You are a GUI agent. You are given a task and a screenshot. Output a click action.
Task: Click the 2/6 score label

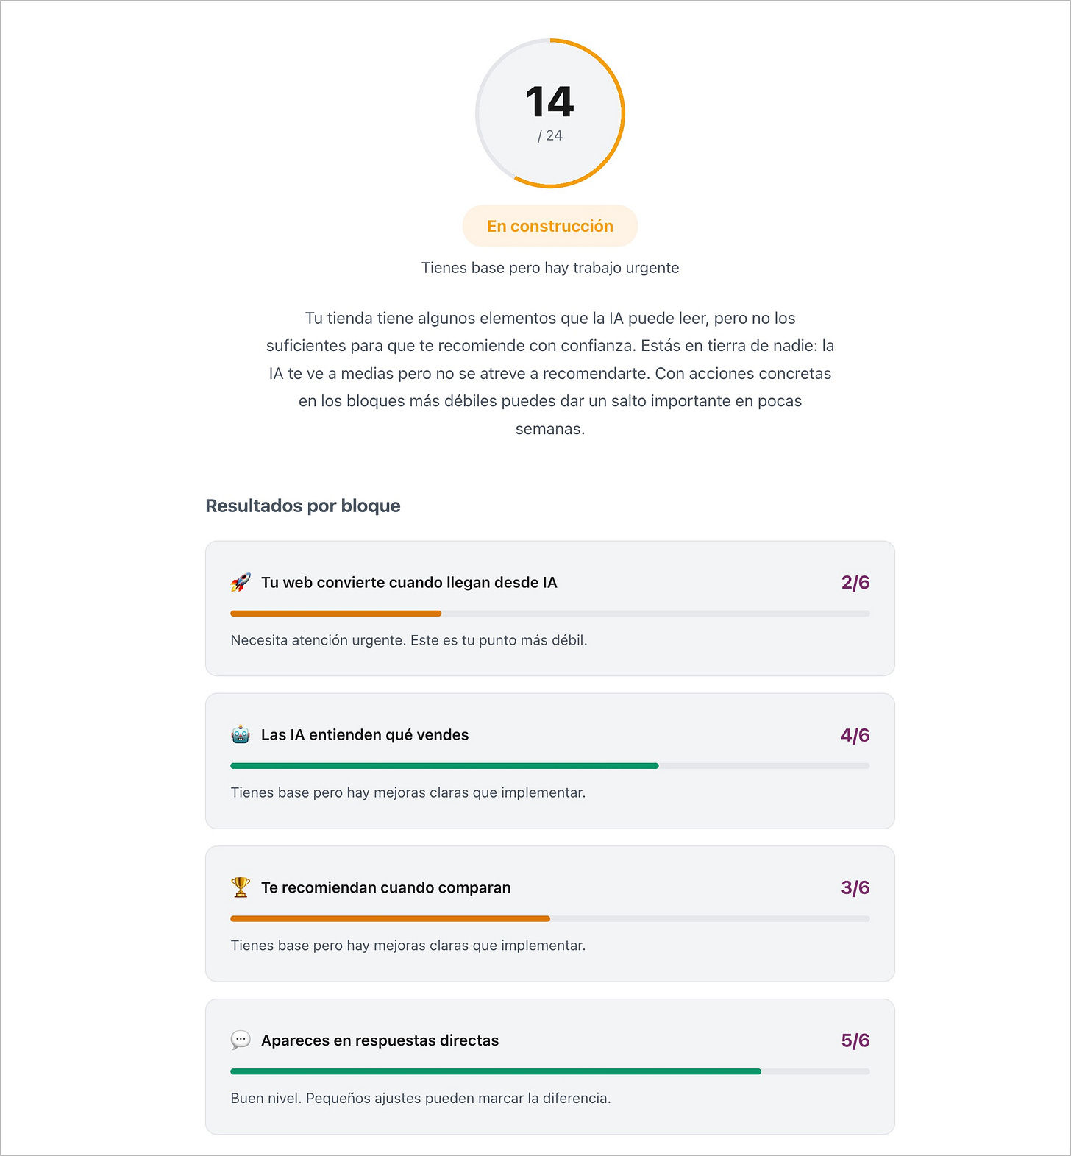point(856,582)
